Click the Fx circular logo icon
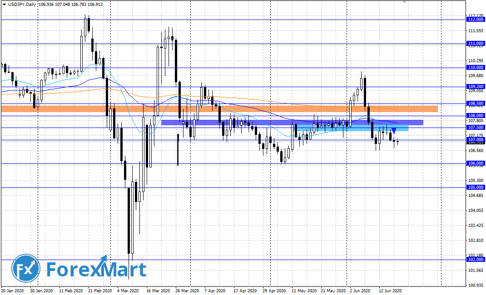The width and height of the screenshot is (486, 295). click(x=26, y=268)
